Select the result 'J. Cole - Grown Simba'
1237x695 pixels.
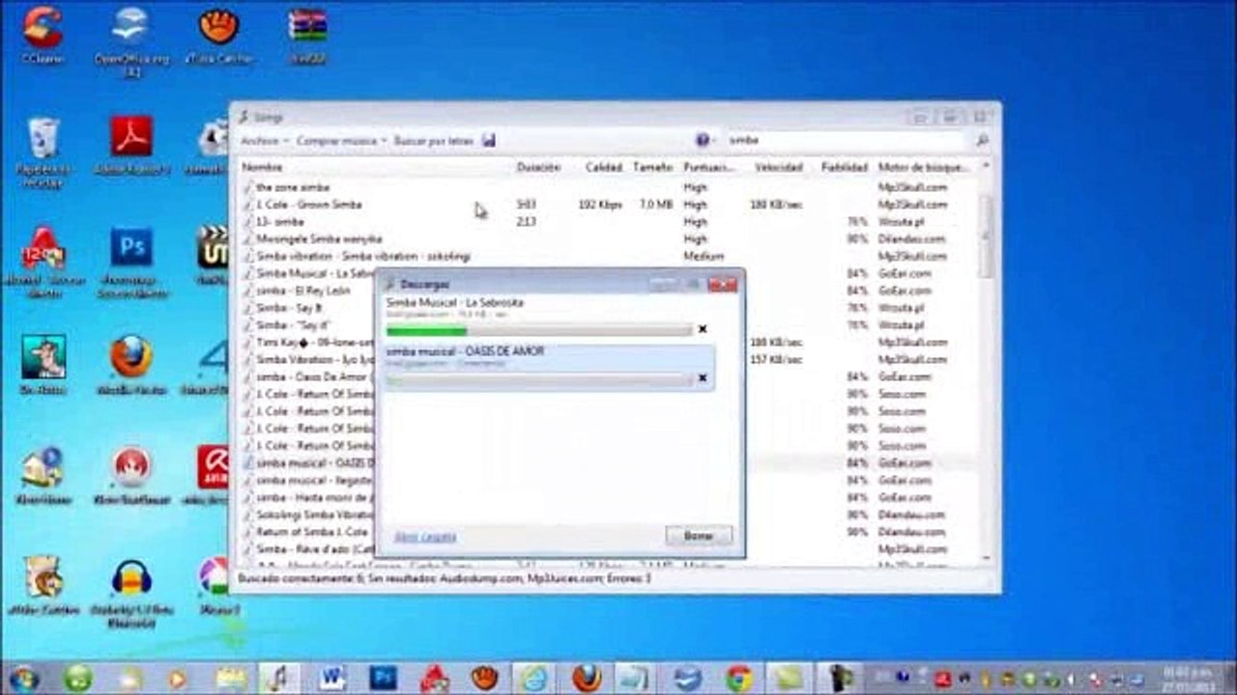pos(309,205)
